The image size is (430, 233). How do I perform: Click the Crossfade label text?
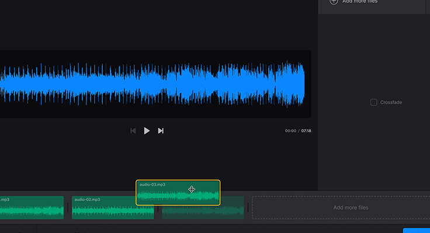[391, 103]
